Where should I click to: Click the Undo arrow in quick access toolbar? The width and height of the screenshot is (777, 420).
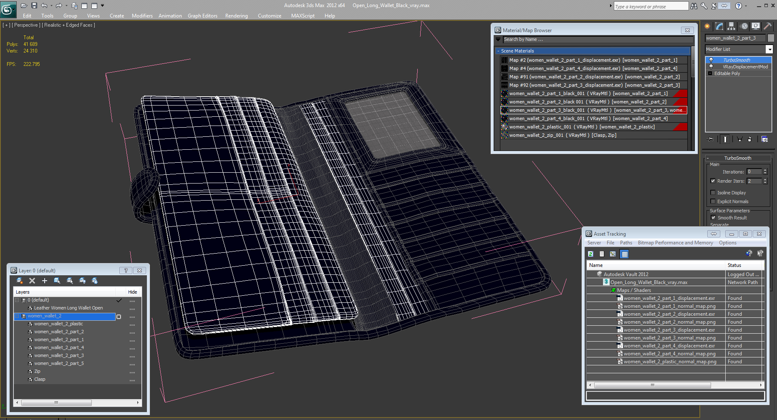pyautogui.click(x=44, y=5)
